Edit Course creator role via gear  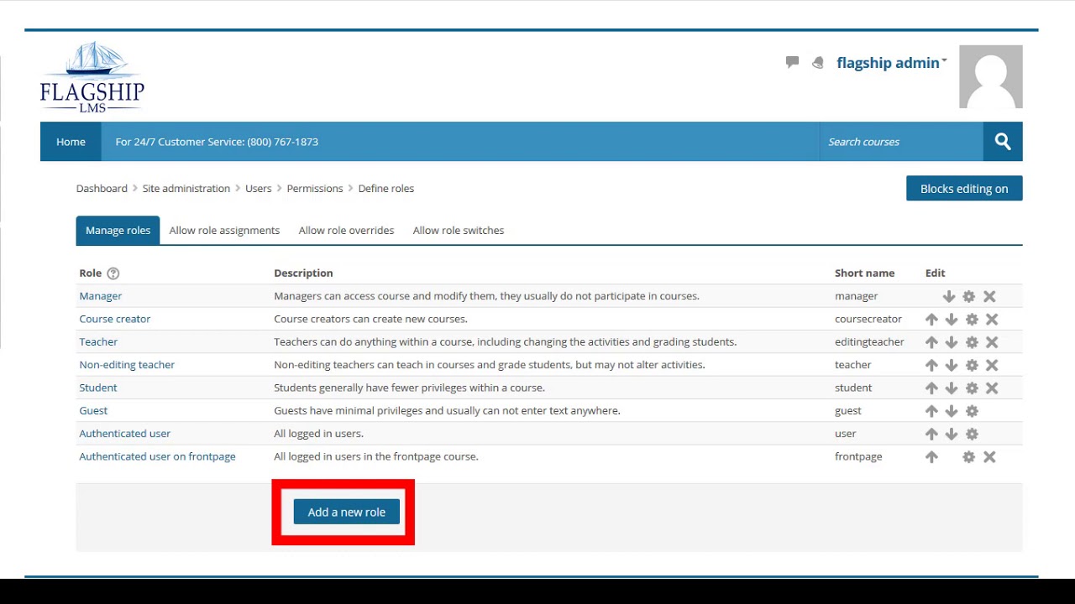[x=972, y=320]
